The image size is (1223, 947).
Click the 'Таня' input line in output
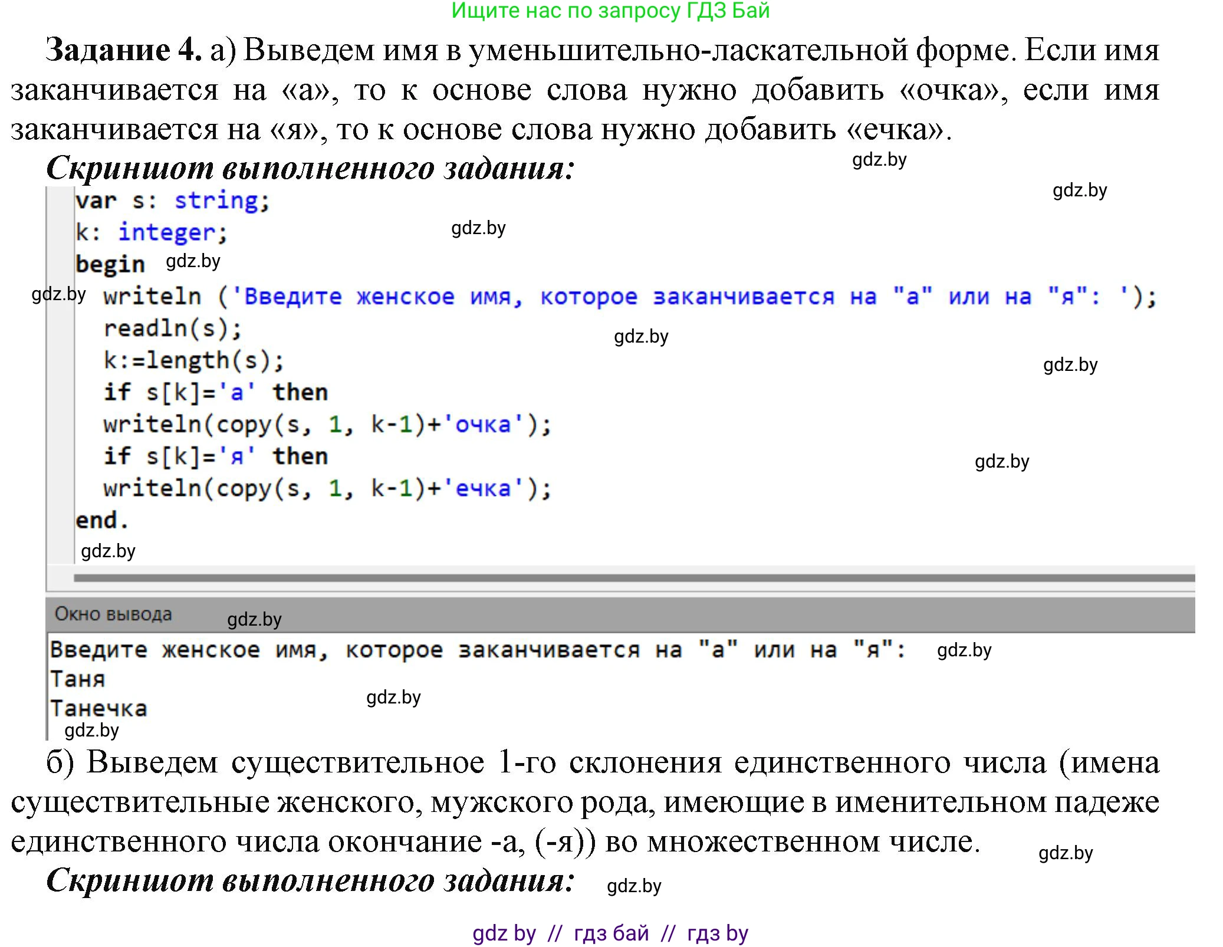pos(77,679)
